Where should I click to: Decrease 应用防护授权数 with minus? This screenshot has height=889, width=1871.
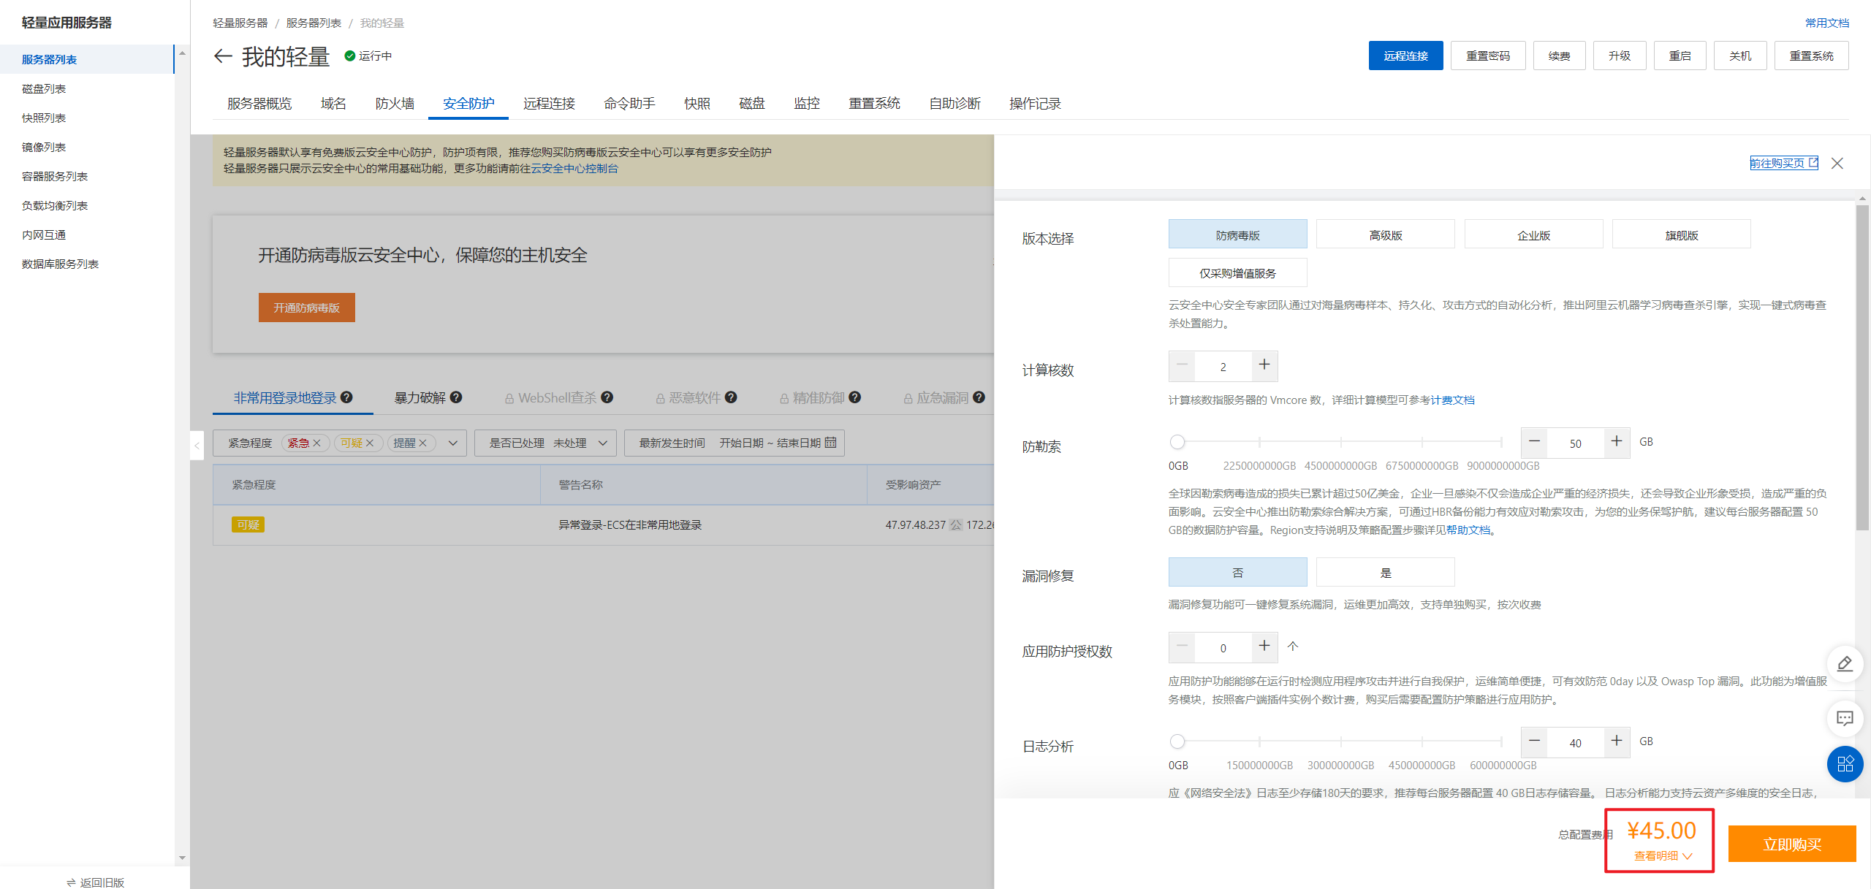click(1182, 646)
